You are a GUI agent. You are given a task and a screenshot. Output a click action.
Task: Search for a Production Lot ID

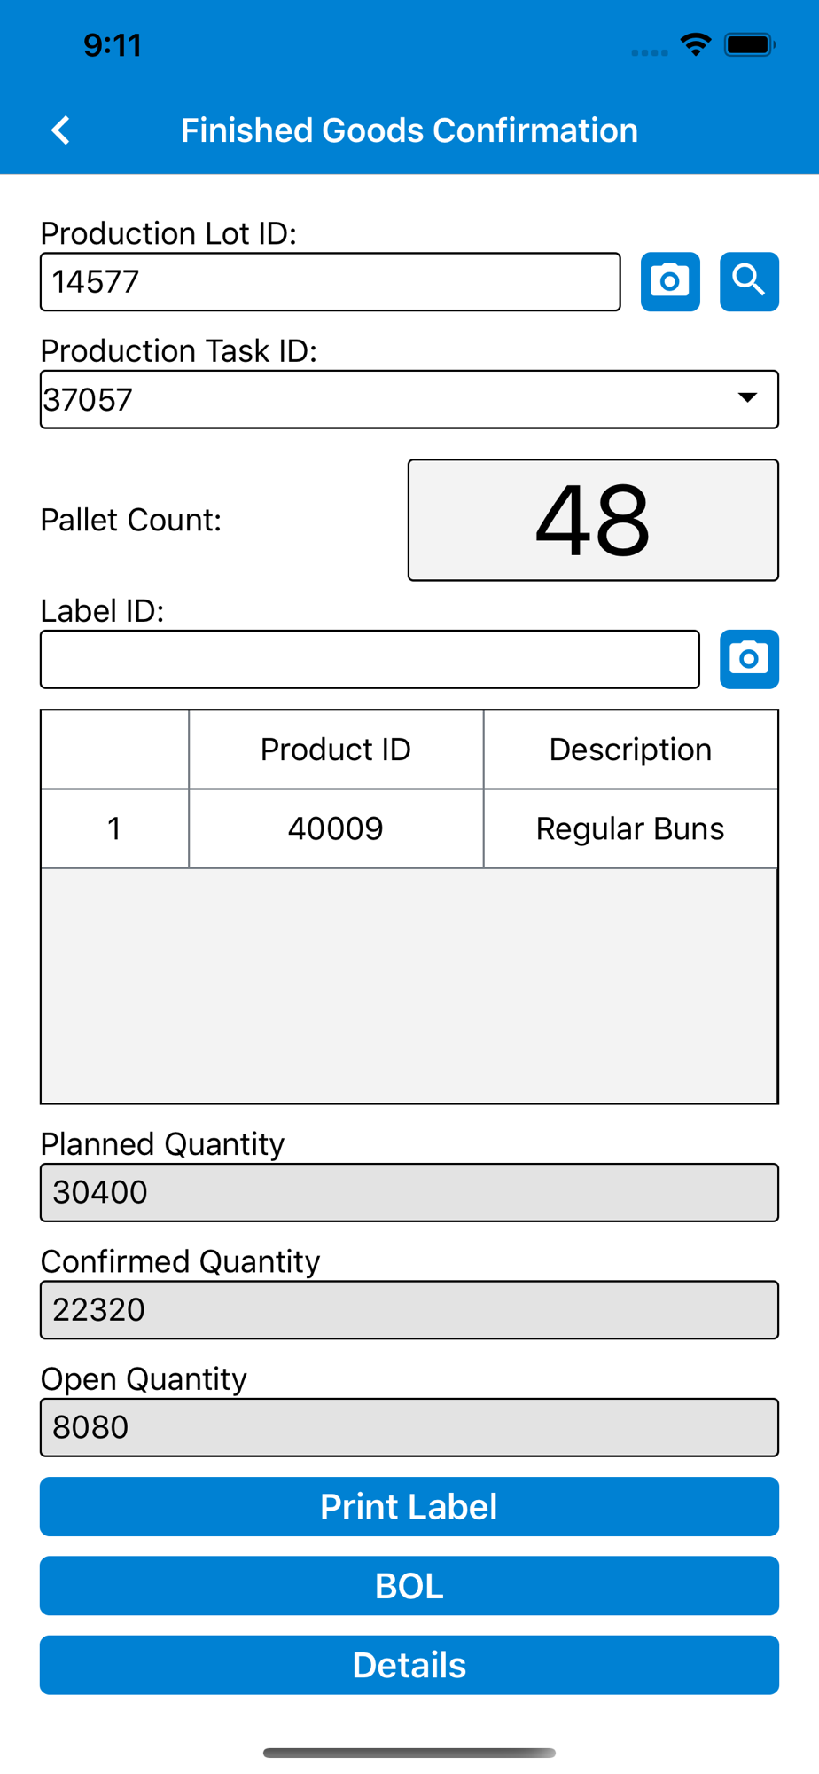(x=749, y=282)
